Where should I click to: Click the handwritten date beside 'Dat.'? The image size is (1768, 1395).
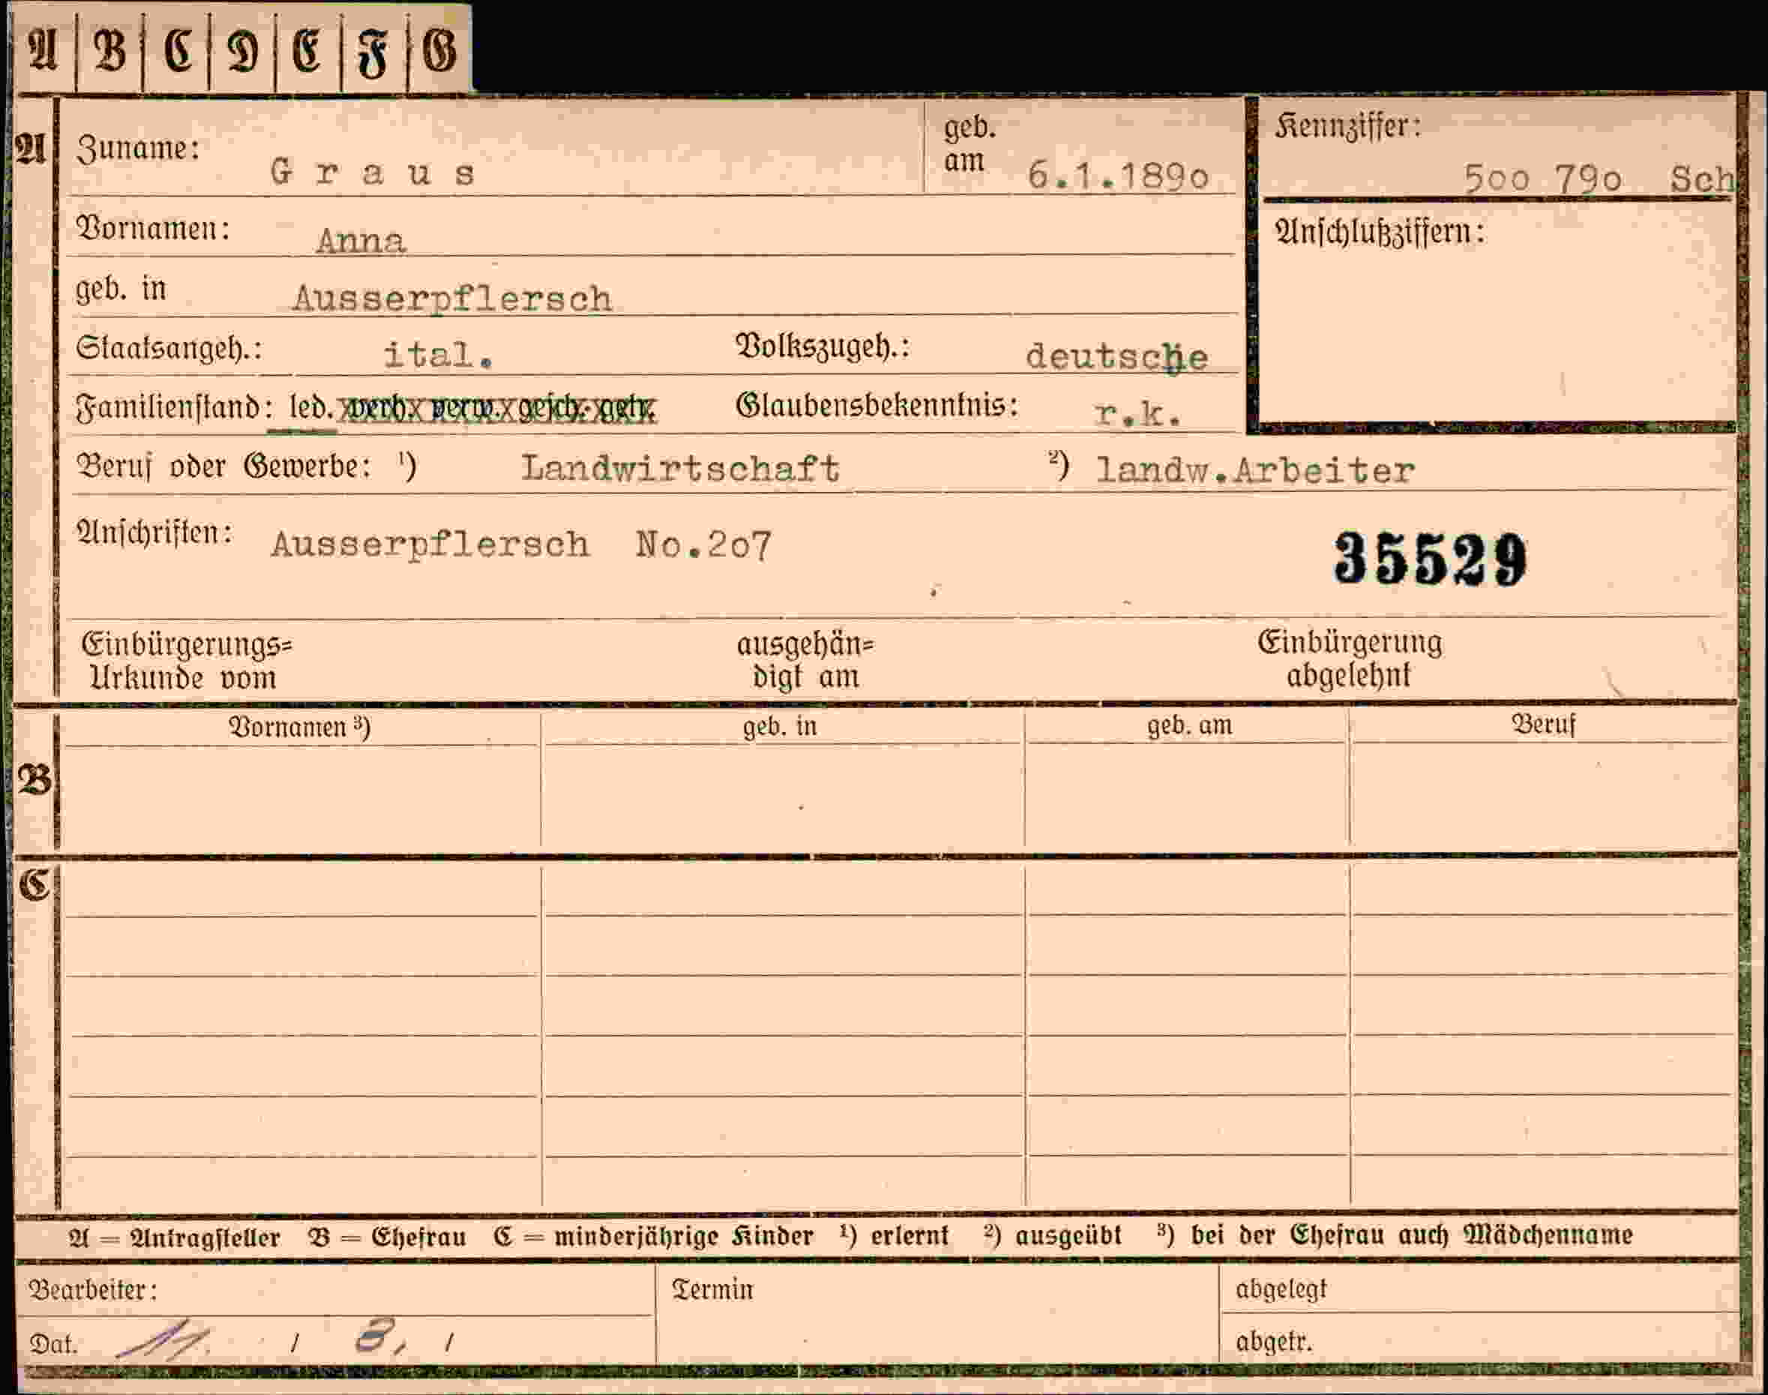pos(286,1338)
